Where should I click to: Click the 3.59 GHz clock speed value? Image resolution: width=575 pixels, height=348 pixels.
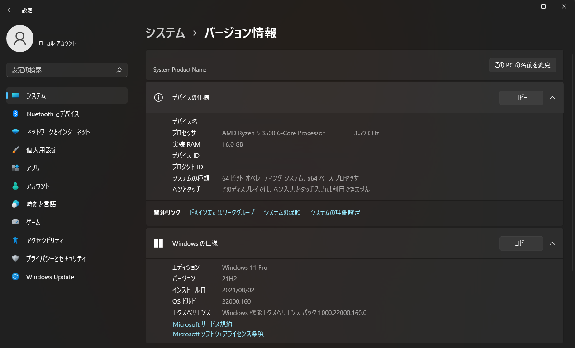point(366,133)
